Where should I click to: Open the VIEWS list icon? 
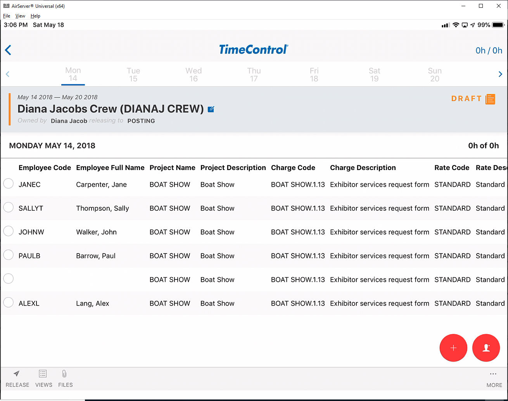(43, 373)
